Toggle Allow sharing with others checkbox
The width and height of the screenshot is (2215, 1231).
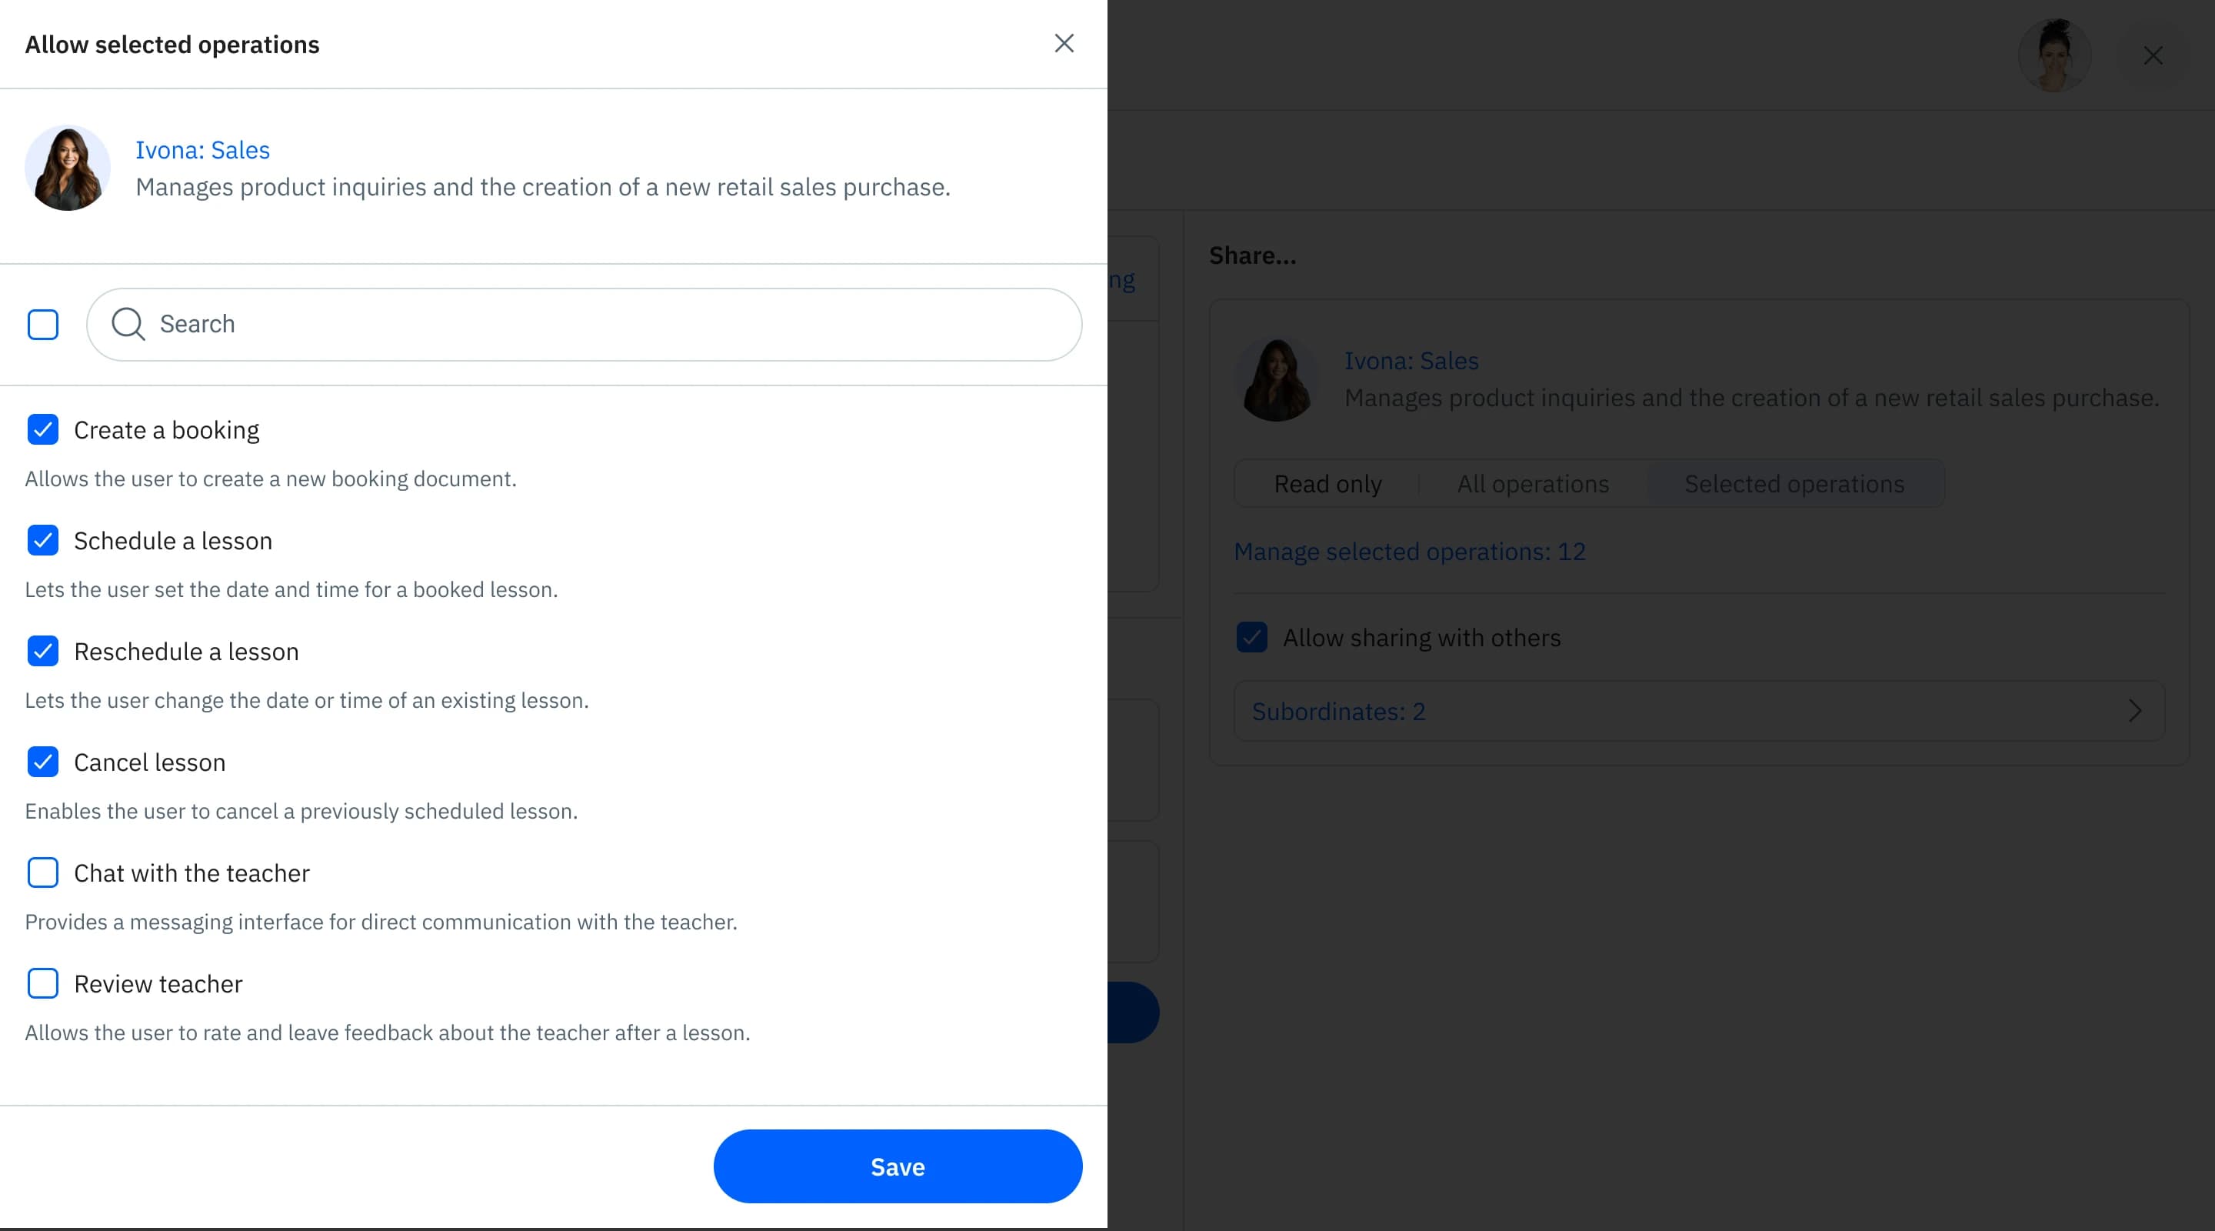click(x=1251, y=638)
